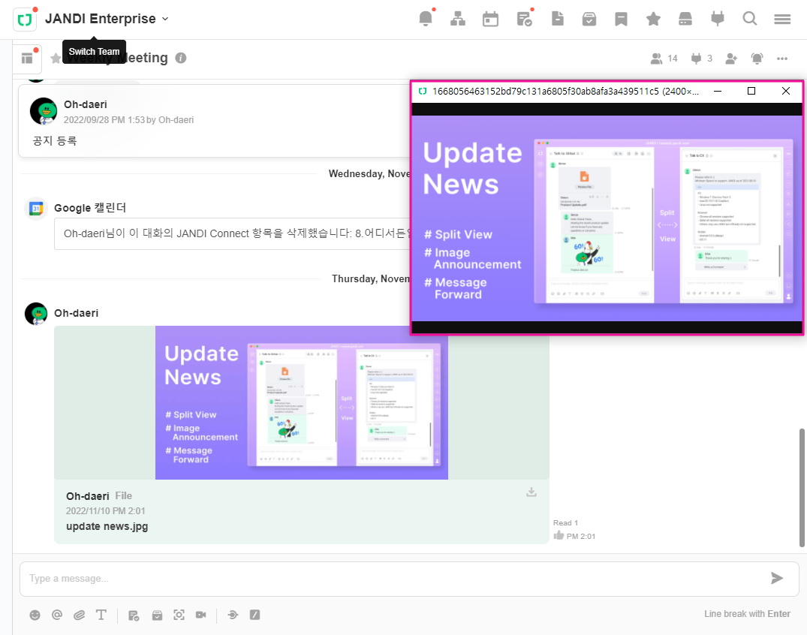Create a poll from the composer toolbar
The height and width of the screenshot is (635, 807).
(x=157, y=615)
